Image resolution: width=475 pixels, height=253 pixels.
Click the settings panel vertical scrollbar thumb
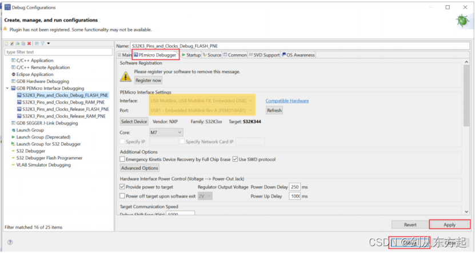point(466,95)
